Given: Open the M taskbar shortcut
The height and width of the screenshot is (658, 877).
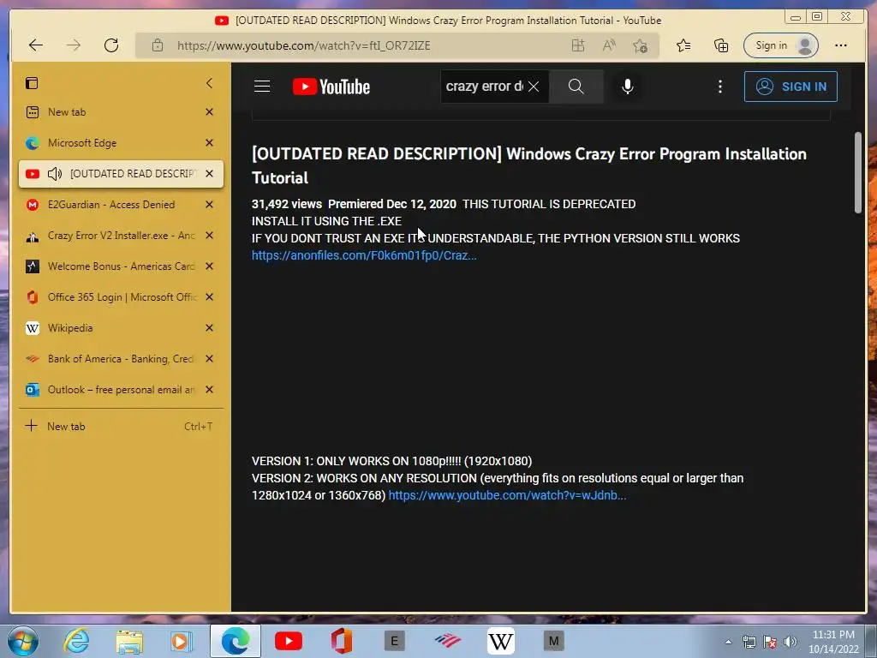Looking at the screenshot, I should [554, 641].
